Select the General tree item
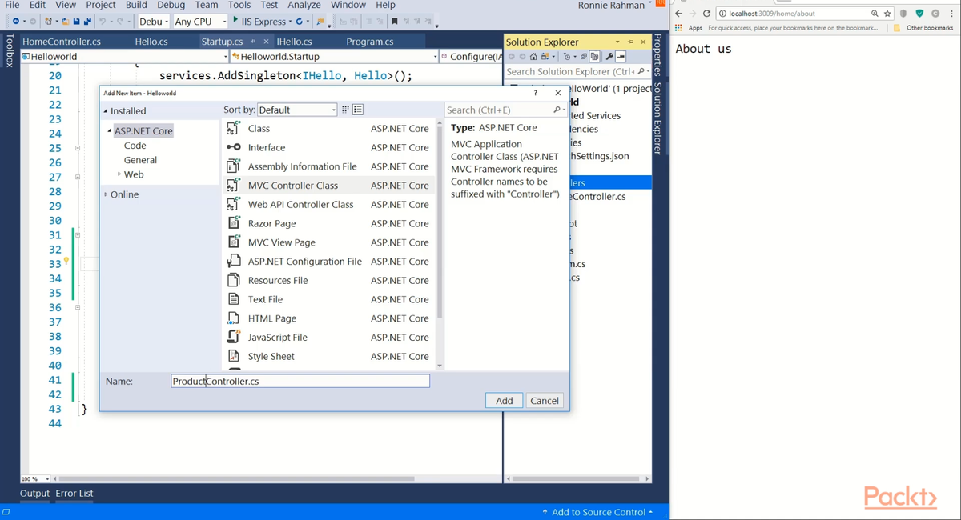 pos(140,160)
